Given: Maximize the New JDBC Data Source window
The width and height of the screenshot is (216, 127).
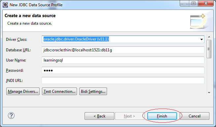Looking at the screenshot, I should [194, 3].
